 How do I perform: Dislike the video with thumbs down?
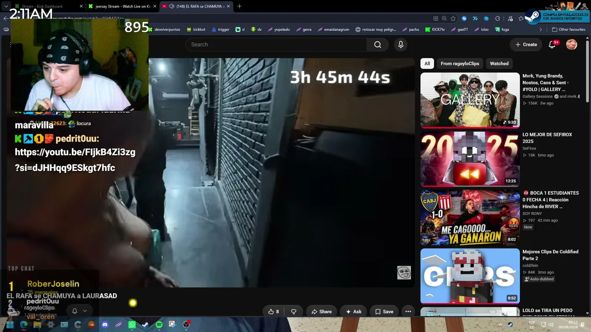click(x=294, y=312)
